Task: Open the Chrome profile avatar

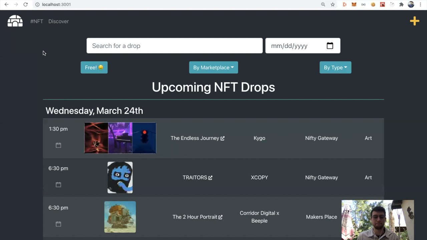Action: point(411,4)
